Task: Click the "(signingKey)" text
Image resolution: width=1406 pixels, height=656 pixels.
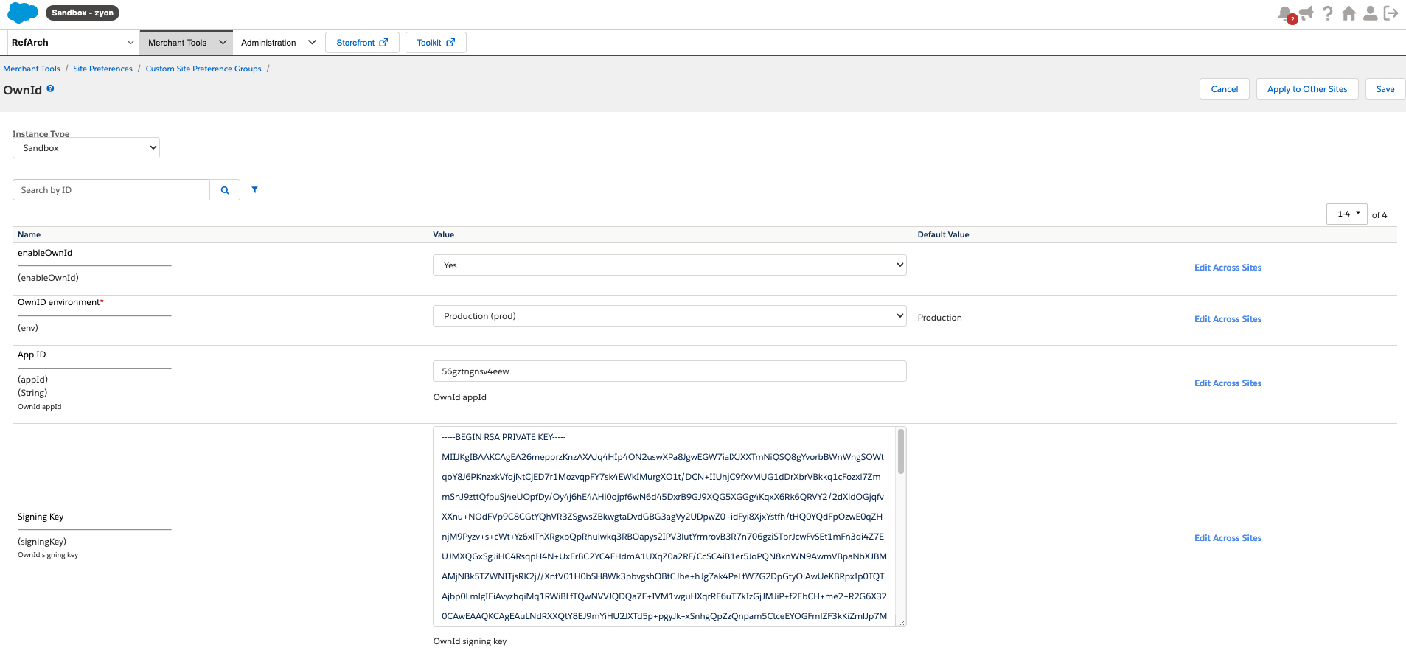Action: pyautogui.click(x=42, y=542)
